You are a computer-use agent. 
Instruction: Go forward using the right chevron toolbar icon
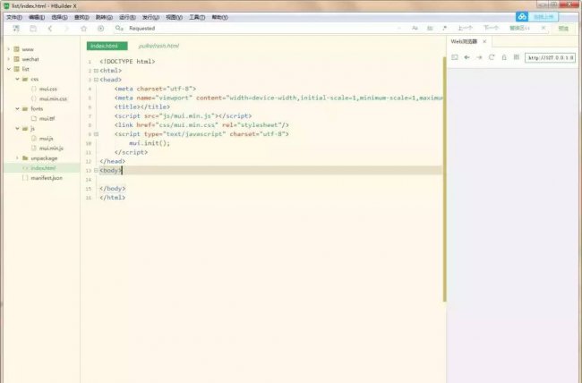tap(67, 29)
